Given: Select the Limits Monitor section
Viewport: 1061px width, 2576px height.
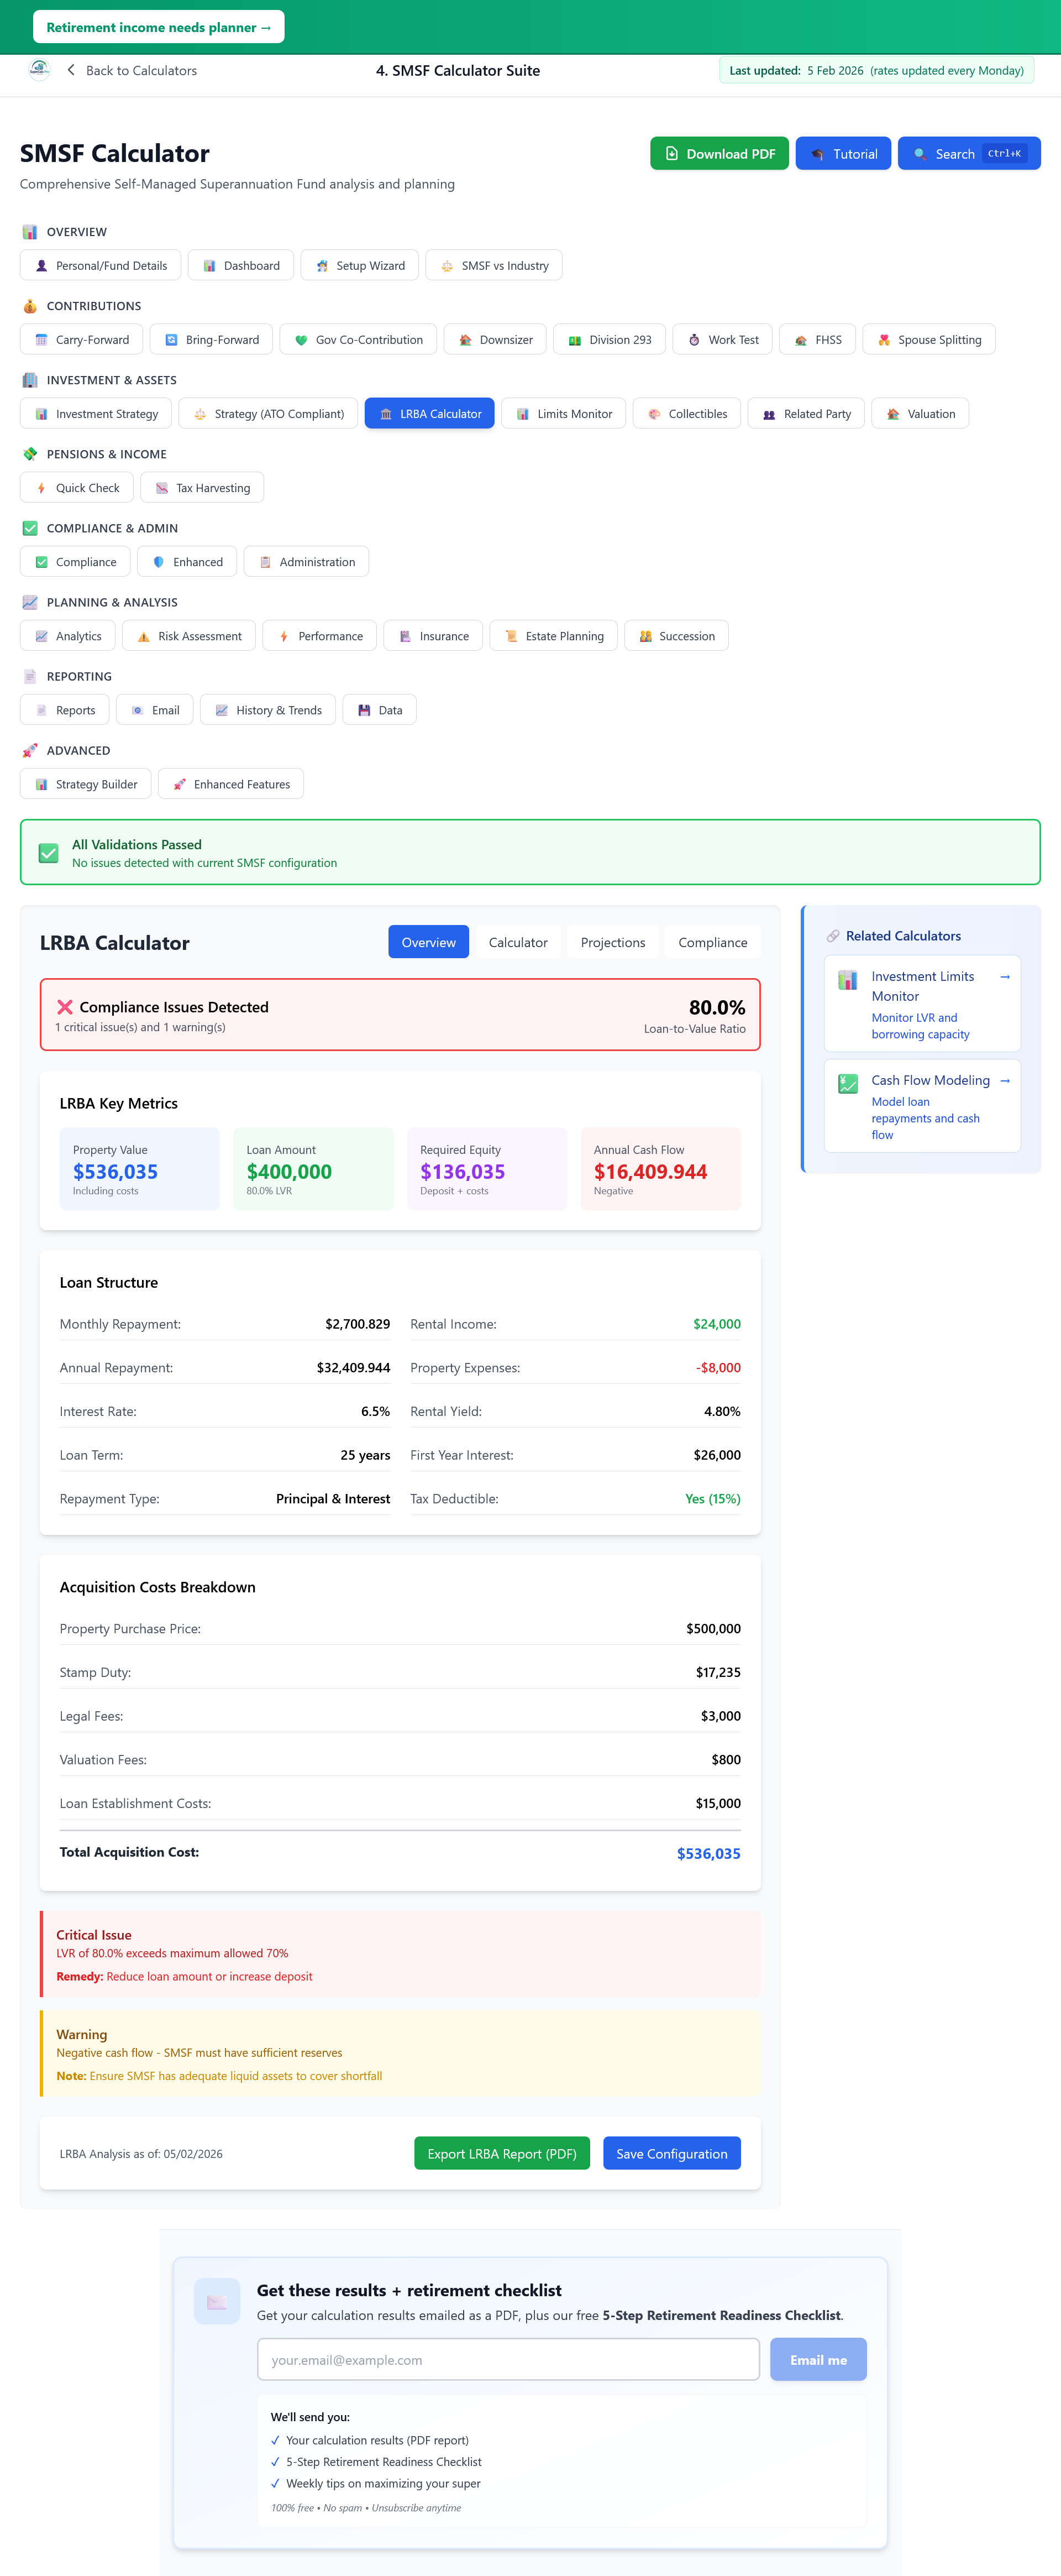Looking at the screenshot, I should coord(564,414).
